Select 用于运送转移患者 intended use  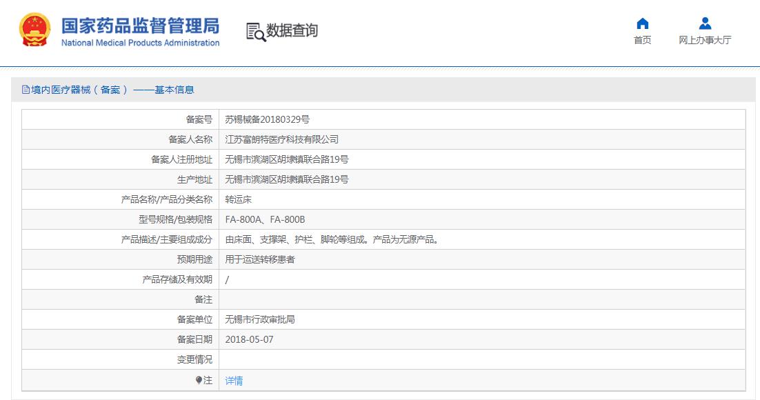(x=260, y=259)
